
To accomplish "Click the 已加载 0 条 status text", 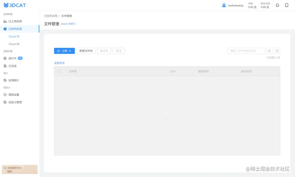I will pyautogui.click(x=273, y=58).
